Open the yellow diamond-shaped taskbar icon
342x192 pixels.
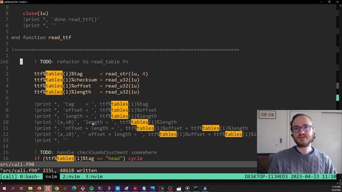(x=83, y=188)
